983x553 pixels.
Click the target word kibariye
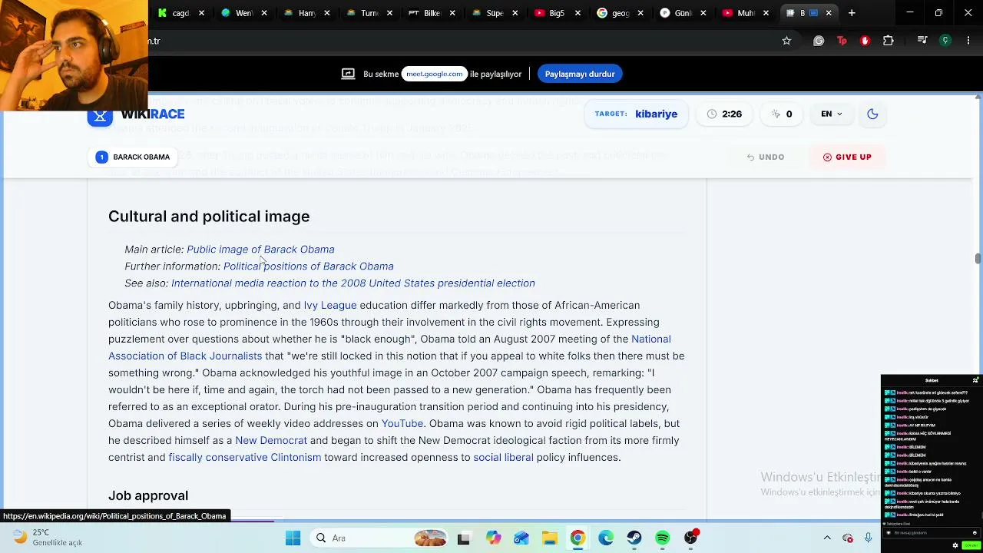[656, 114]
